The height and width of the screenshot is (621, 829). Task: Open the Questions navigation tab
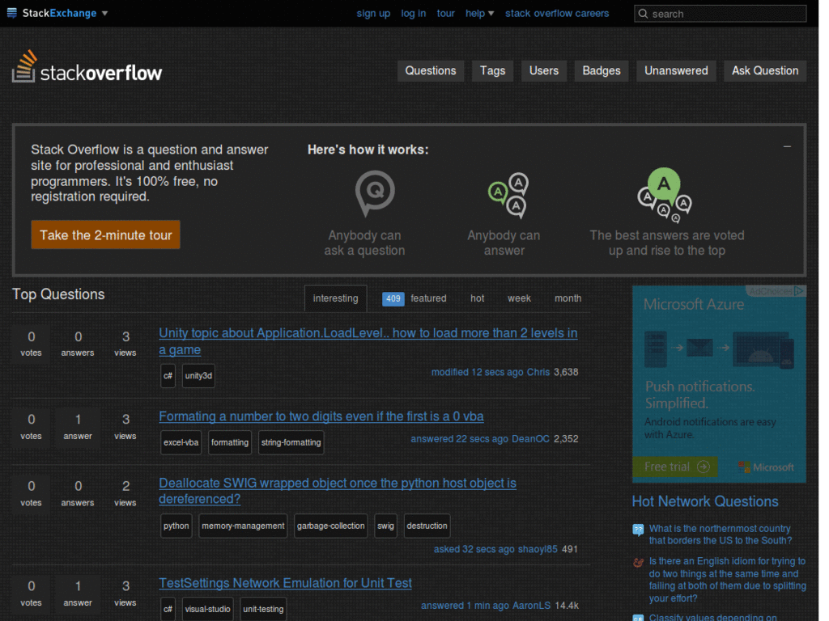pyautogui.click(x=431, y=71)
